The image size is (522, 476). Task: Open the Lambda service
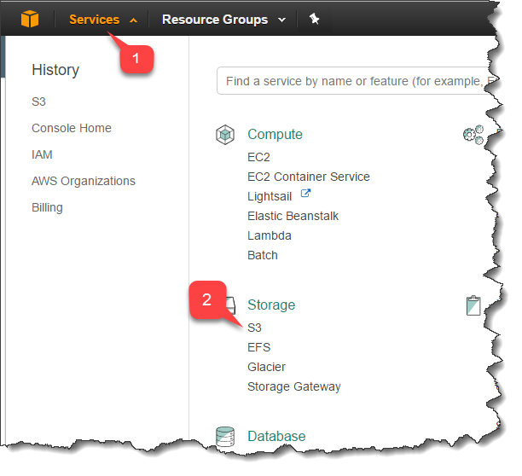(x=269, y=235)
